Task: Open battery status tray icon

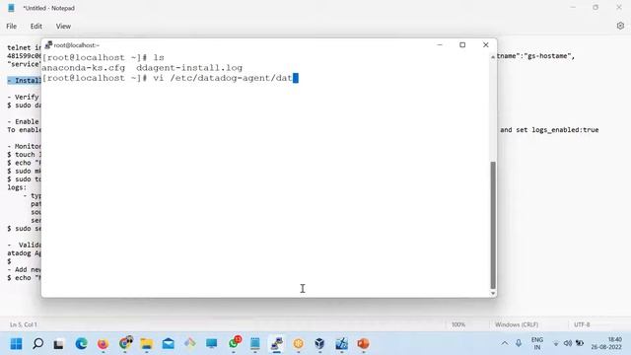Action: [x=580, y=343]
